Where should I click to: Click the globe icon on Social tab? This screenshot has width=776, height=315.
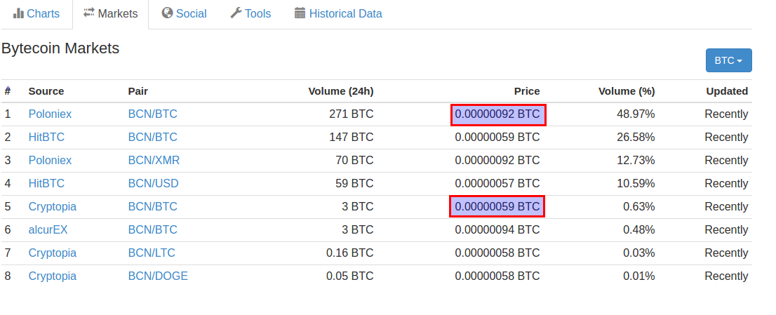tap(167, 13)
